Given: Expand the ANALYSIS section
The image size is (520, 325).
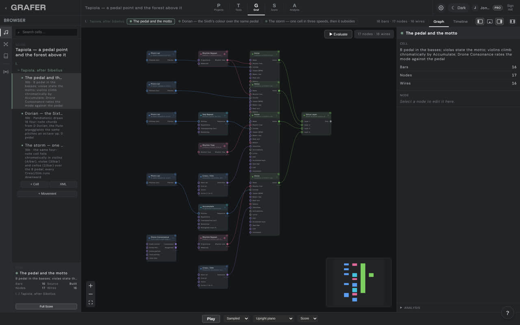Looking at the screenshot, I should tap(410, 308).
